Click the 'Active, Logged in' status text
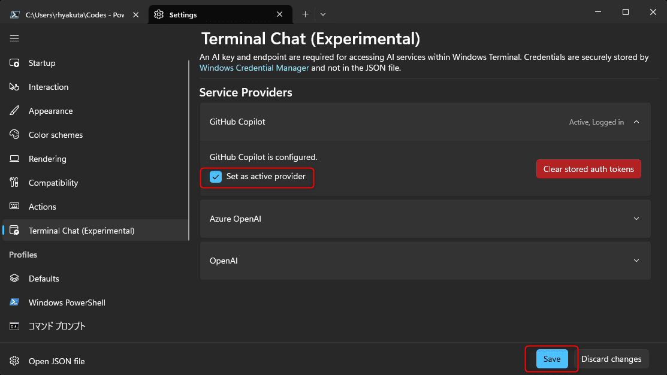The width and height of the screenshot is (667, 375). [596, 122]
